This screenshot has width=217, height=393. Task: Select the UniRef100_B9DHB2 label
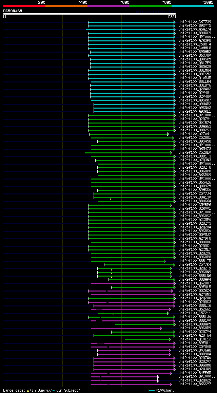(x=195, y=52)
